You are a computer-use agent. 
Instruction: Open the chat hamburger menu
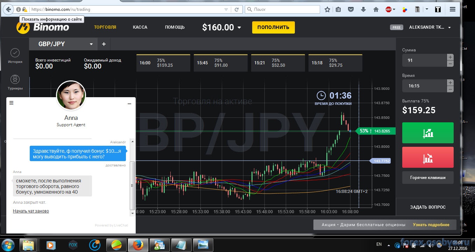click(x=11, y=103)
